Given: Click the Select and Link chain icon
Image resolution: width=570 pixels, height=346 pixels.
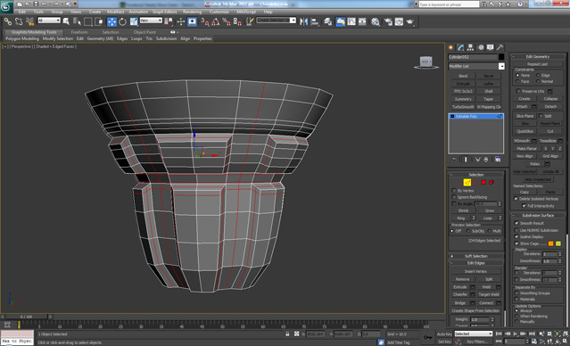Looking at the screenshot, I should click(8, 21).
